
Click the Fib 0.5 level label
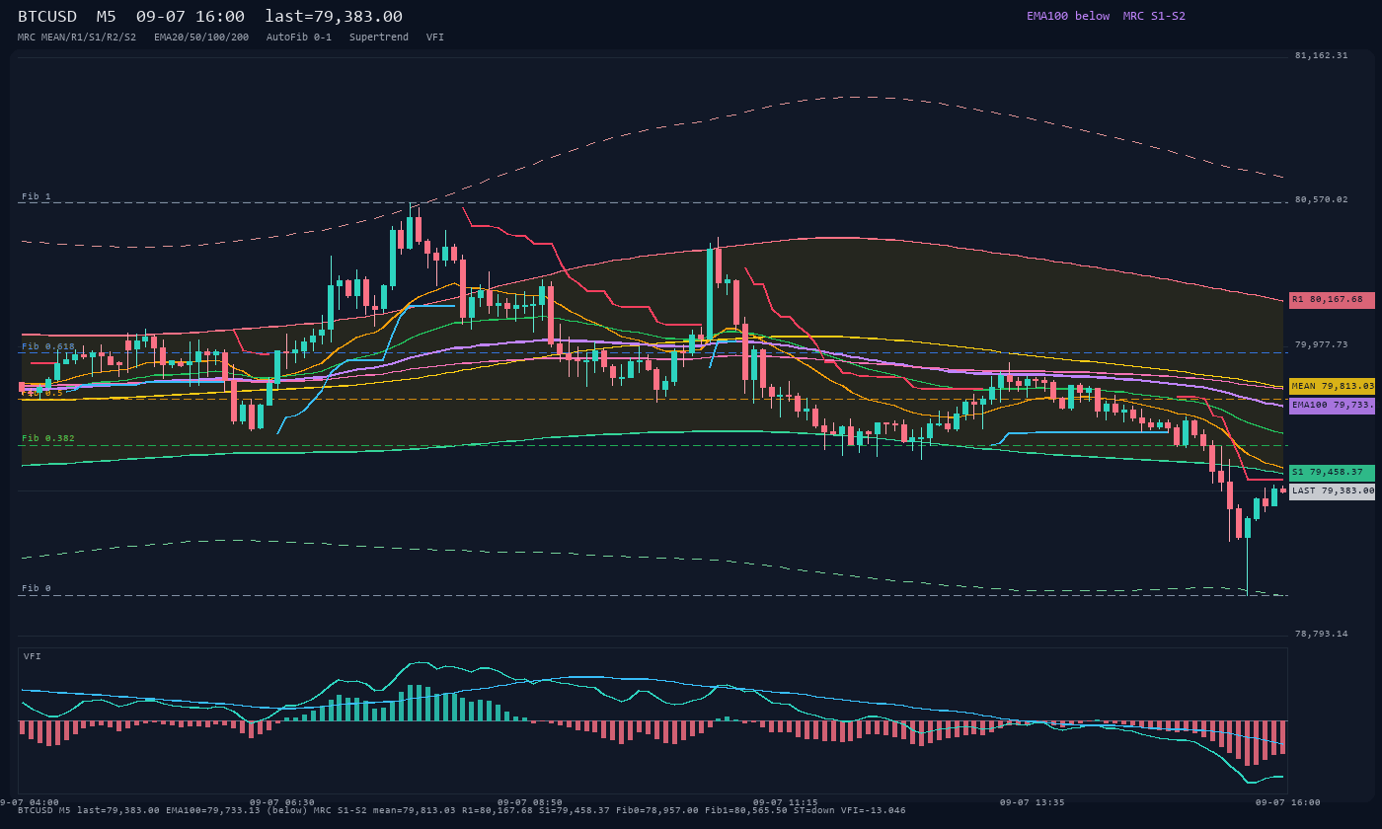click(x=42, y=393)
